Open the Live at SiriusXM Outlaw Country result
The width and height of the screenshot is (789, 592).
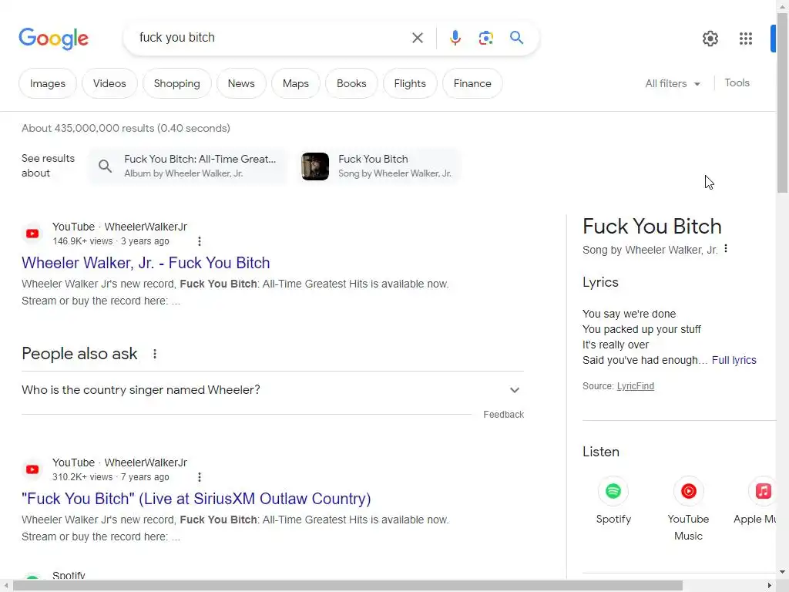tap(196, 499)
